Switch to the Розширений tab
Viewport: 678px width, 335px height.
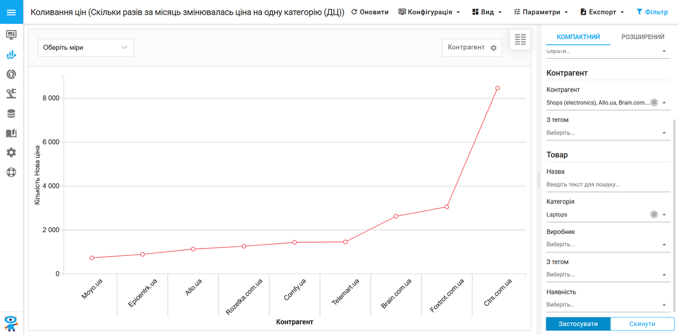click(642, 37)
